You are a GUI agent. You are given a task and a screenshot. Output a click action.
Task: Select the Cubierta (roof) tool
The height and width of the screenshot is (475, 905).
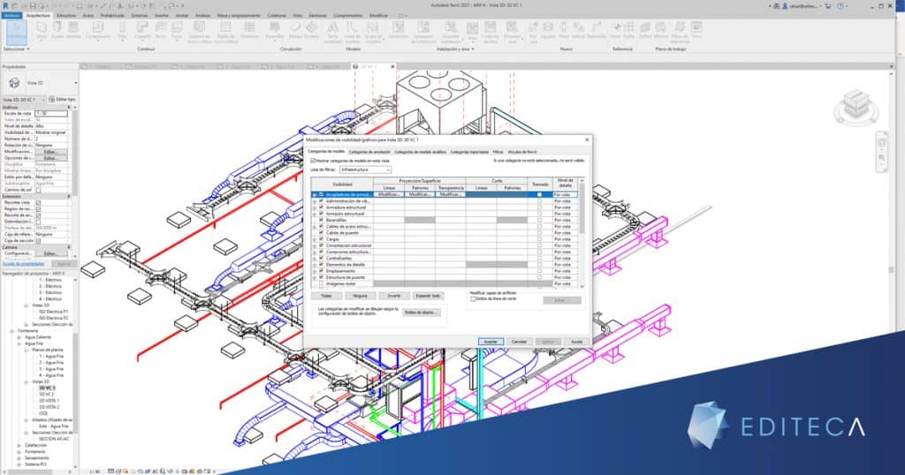point(142,30)
